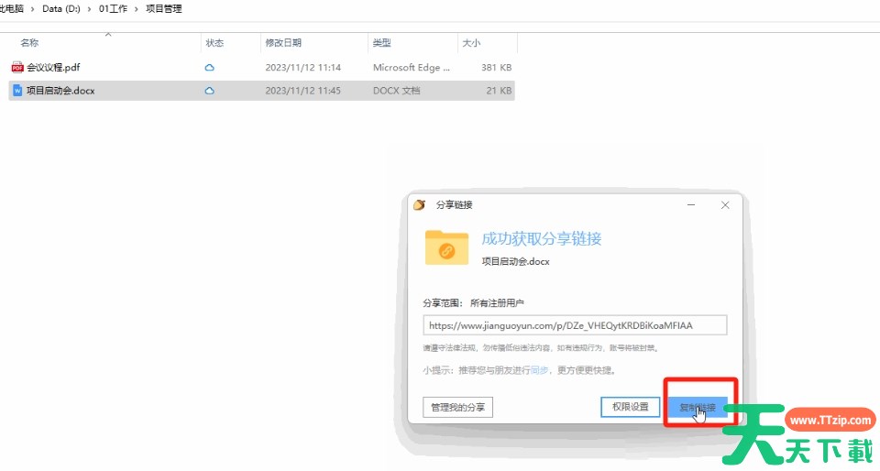This screenshot has width=880, height=471.
Task: Click cloud sync status icon for 会议议程.pdf
Action: 209,67
